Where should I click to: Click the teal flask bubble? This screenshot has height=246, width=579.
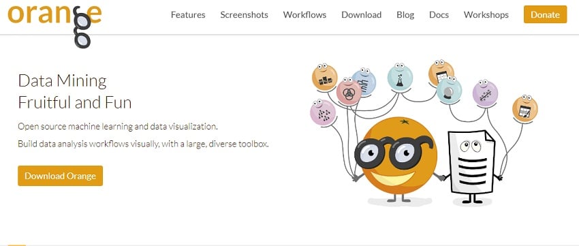(x=400, y=78)
